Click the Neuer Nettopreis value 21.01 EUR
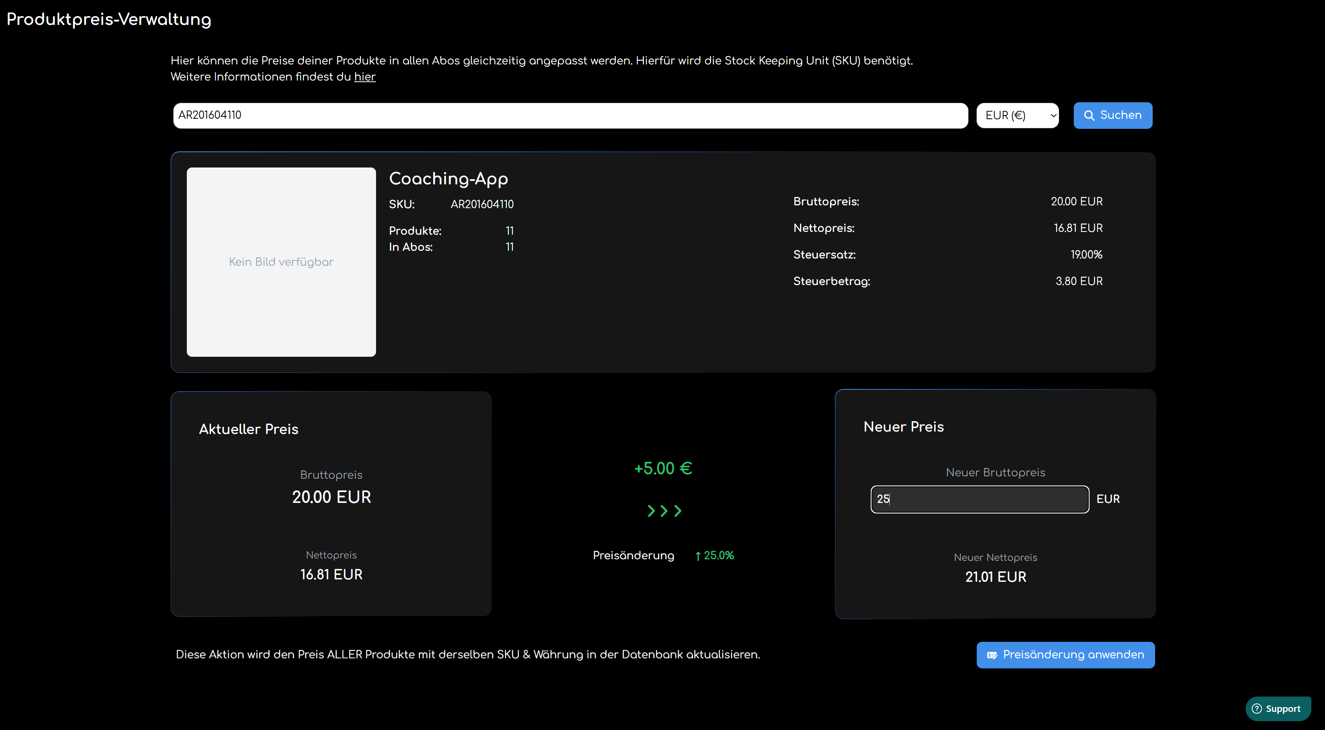Screen dimensions: 1325x730 pos(995,577)
